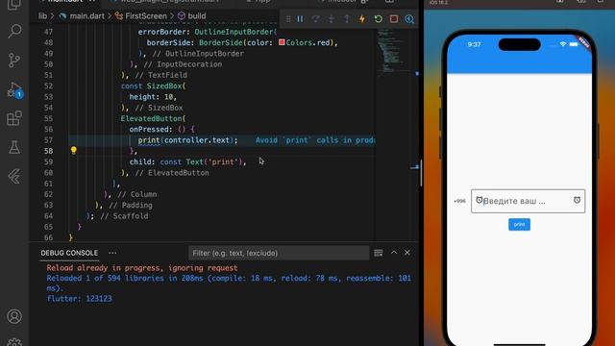Maximize the panel with the chevron up
Viewport: 615px width, 346px height.
click(394, 253)
